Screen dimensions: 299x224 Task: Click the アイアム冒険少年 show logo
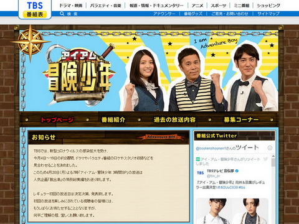79,76
